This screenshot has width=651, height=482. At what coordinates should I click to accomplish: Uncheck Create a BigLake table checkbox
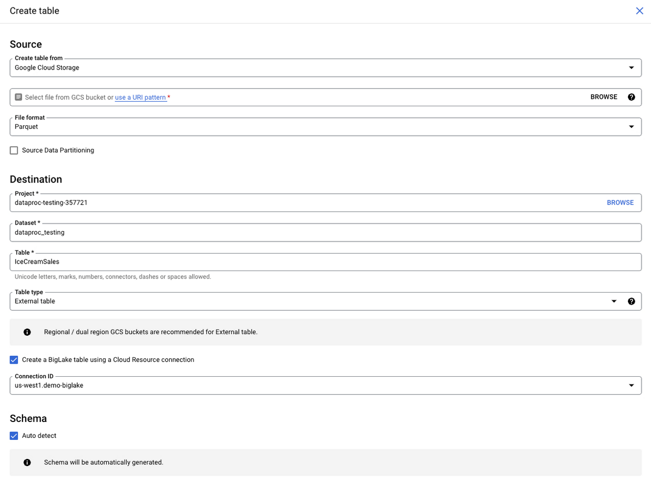point(14,360)
